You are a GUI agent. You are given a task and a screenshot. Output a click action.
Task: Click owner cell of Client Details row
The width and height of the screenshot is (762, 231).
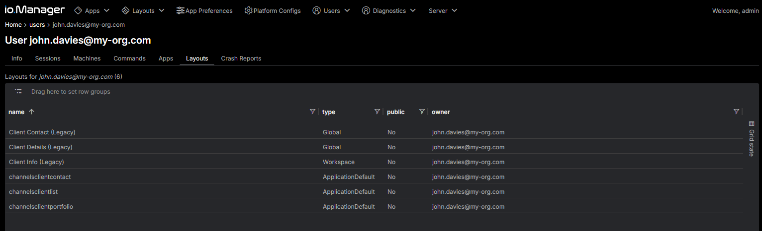pos(468,147)
